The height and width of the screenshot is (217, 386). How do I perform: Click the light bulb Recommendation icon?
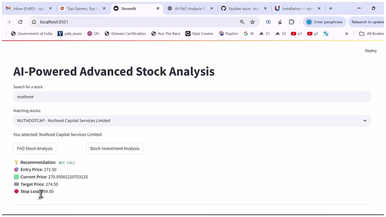click(16, 162)
